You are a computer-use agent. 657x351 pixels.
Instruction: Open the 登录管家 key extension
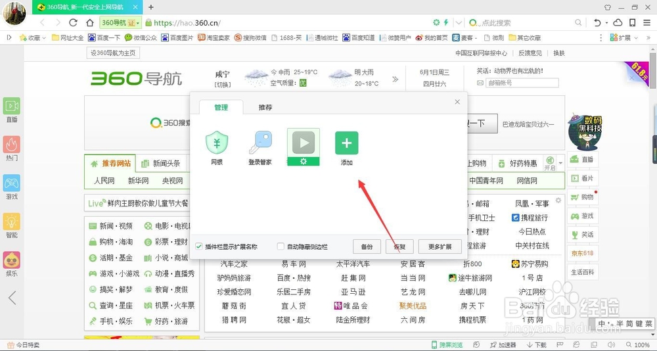(x=260, y=143)
